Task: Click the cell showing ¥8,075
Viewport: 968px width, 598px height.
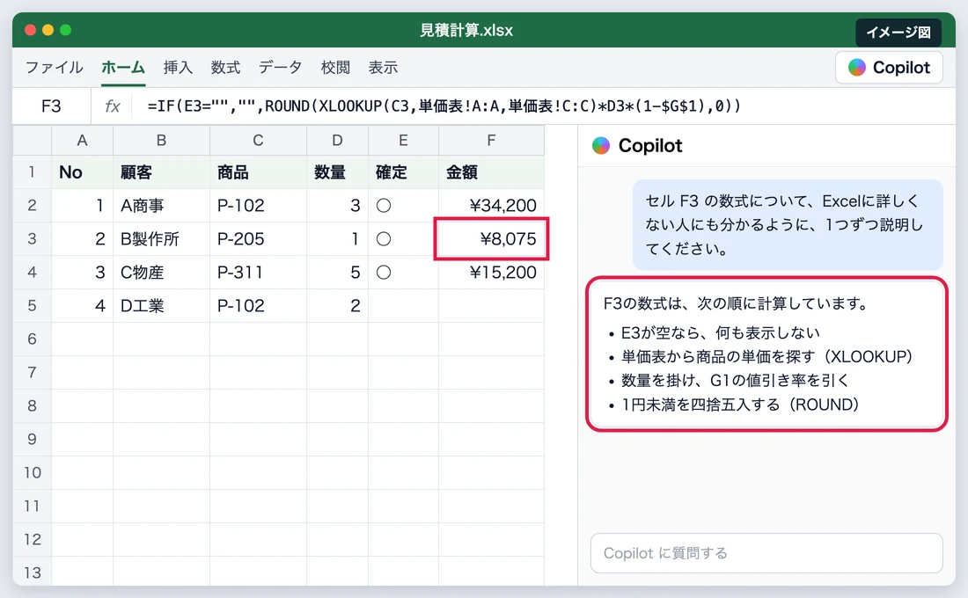Action: [491, 239]
